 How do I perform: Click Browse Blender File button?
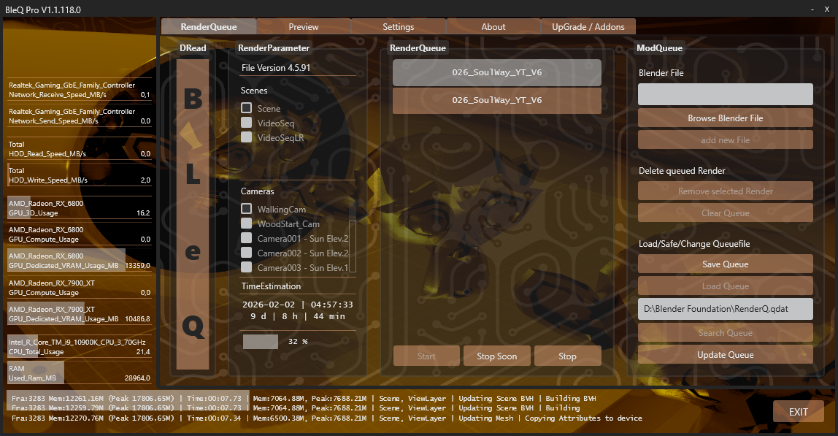pos(726,118)
